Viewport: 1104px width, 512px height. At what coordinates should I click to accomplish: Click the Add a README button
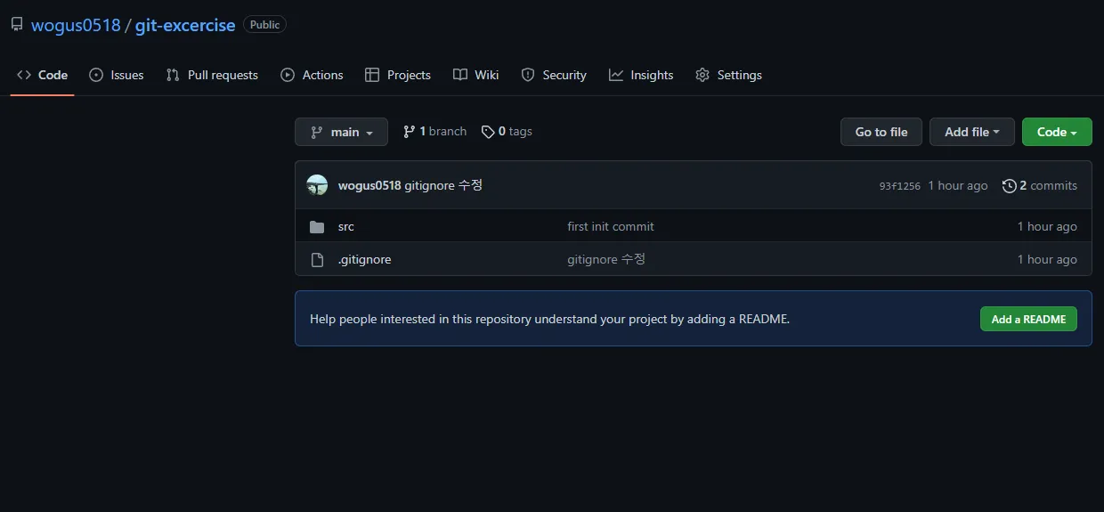coord(1028,319)
